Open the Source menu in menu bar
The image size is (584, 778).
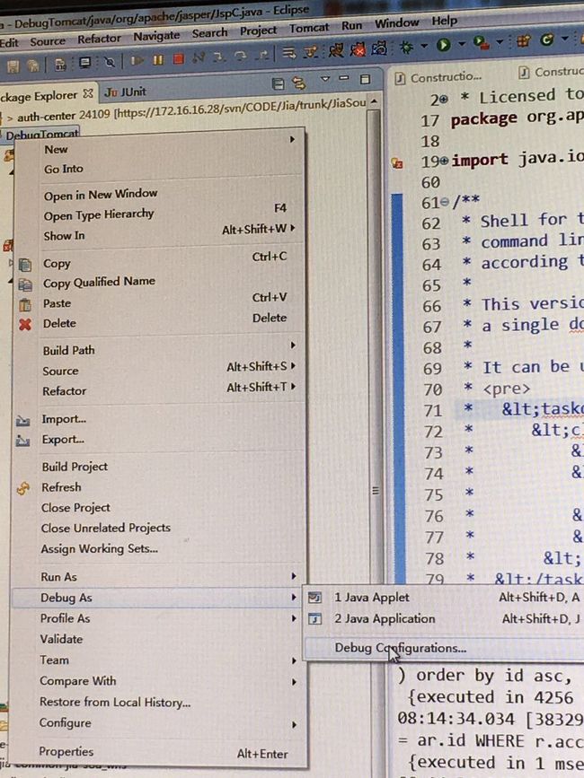click(48, 41)
